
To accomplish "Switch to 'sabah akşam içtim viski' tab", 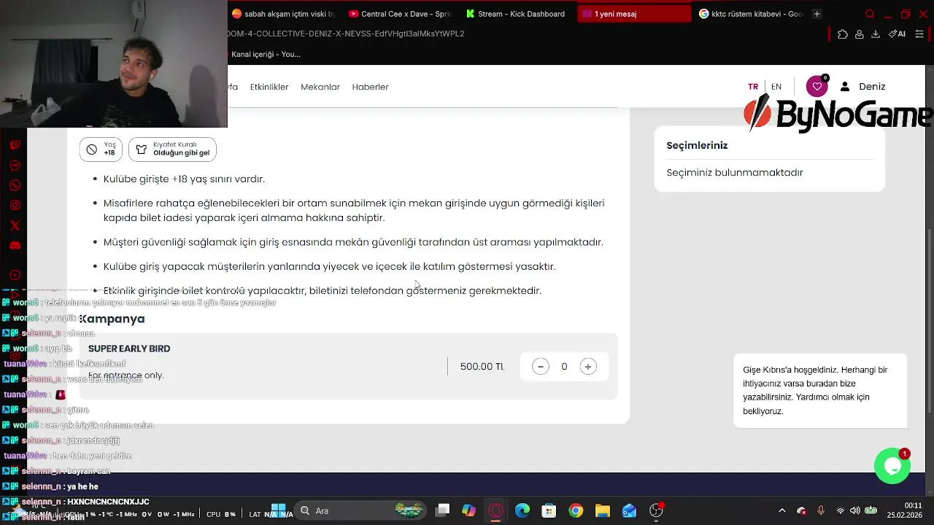I will click(283, 14).
